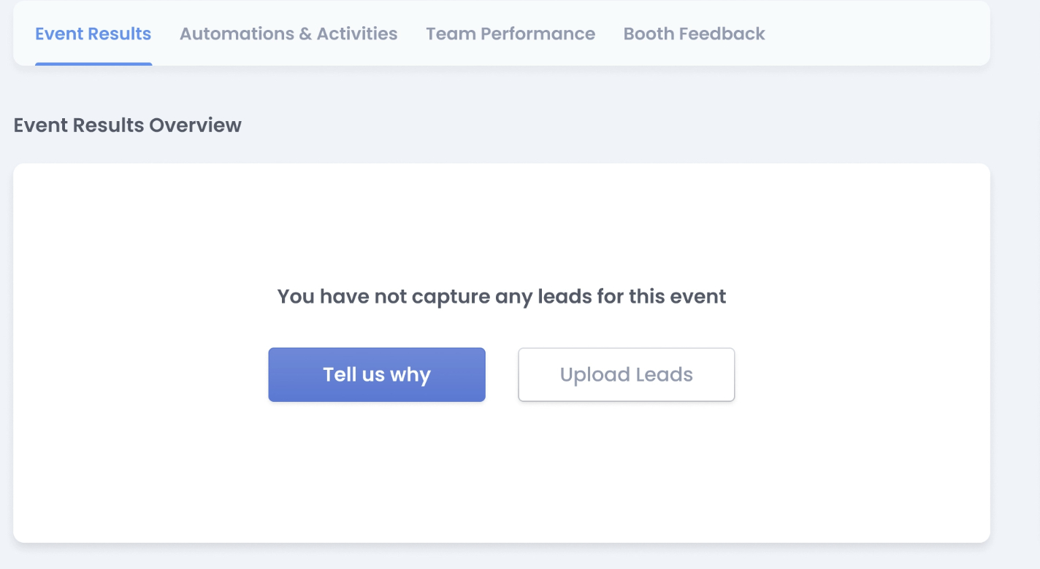Show team performance statistics
Viewport: 1040px width, 569px height.
point(511,34)
